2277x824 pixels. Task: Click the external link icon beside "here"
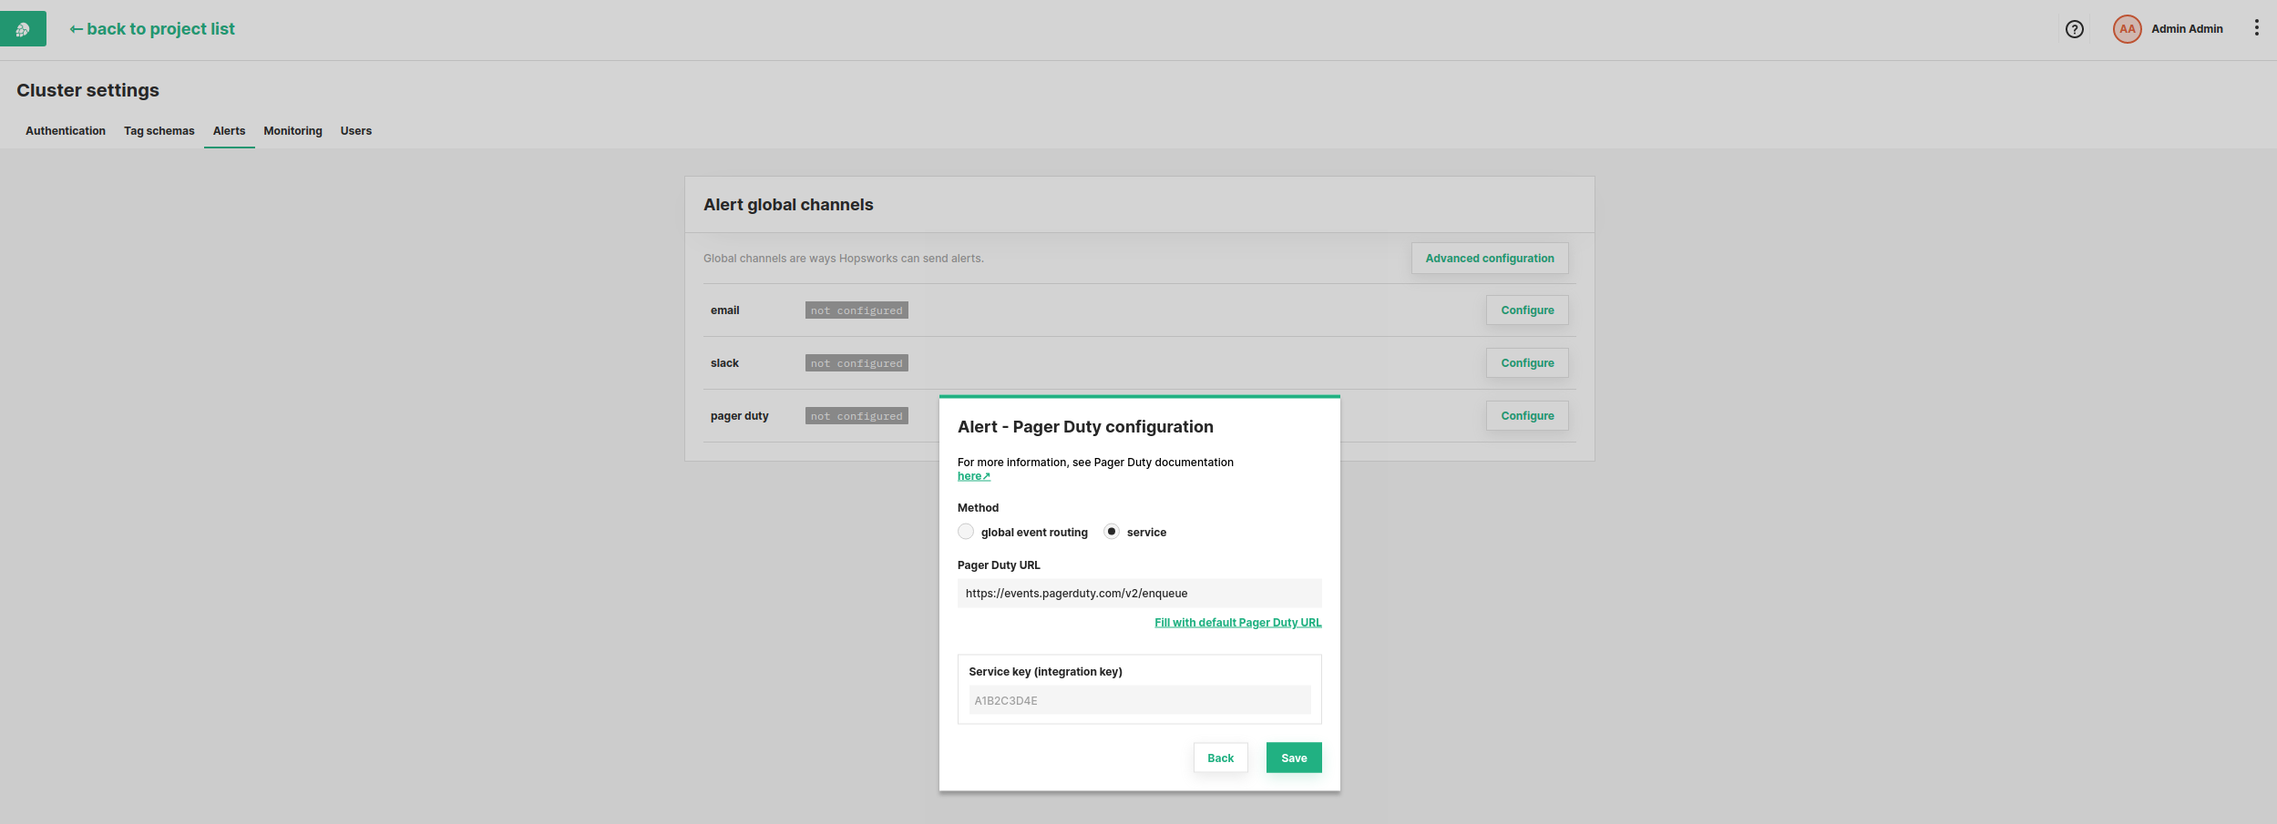[987, 475]
